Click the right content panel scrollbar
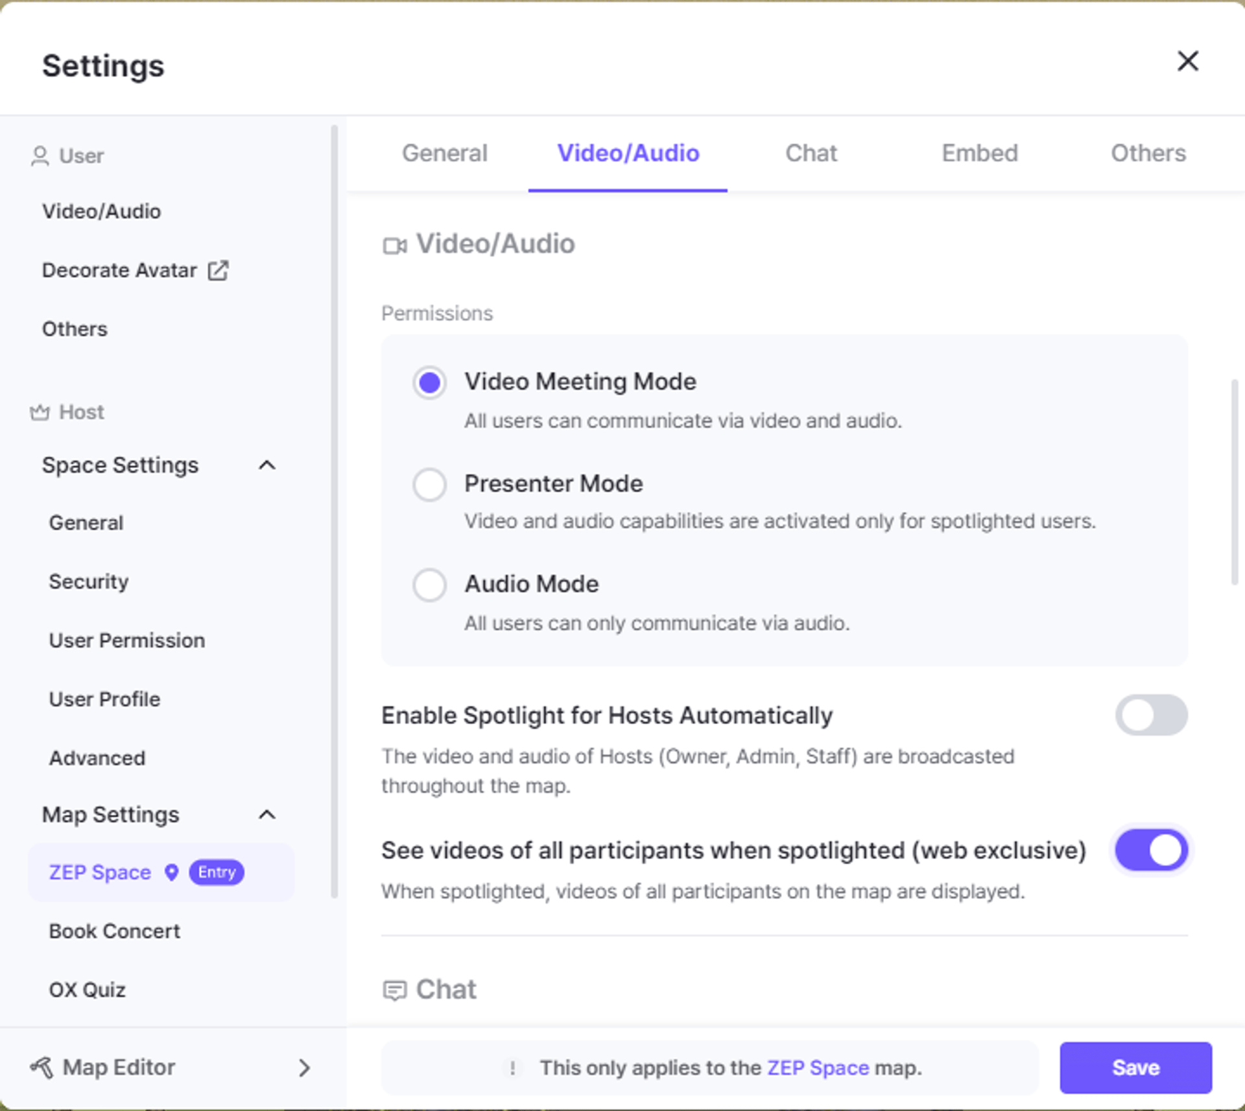This screenshot has height=1111, width=1245. 1234,482
